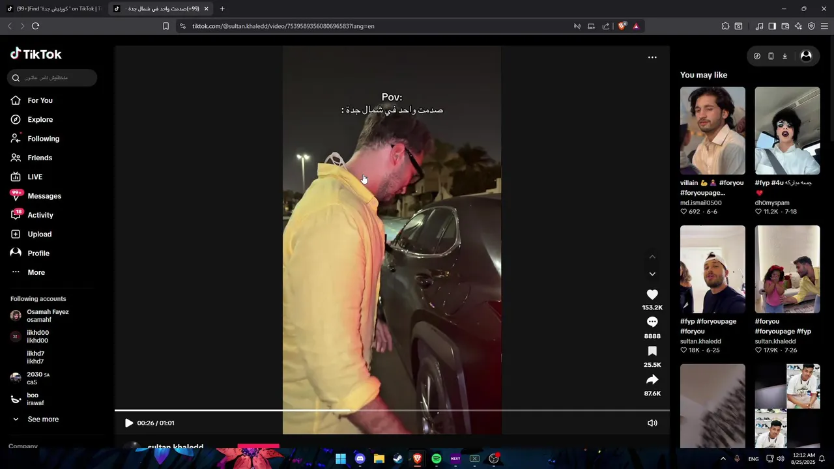
Task: Visit md.ismail0500 uploader name
Action: tap(700, 203)
